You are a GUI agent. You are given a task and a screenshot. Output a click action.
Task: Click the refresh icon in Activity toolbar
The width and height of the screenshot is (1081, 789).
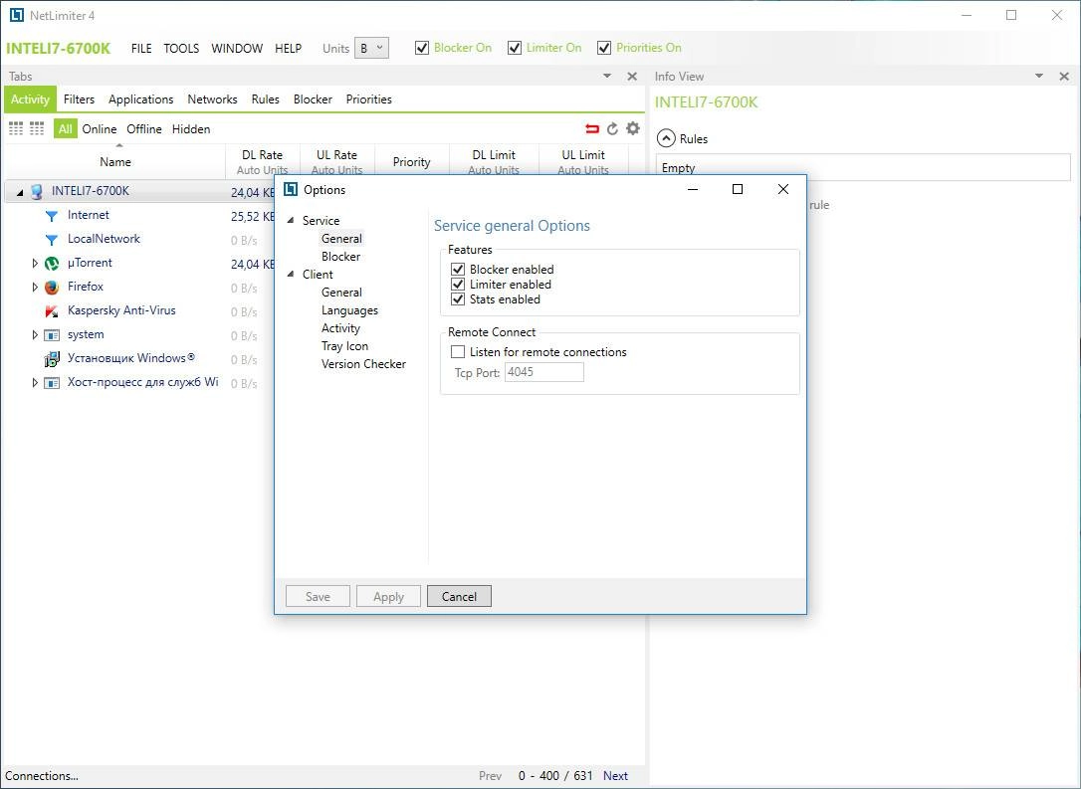coord(612,129)
